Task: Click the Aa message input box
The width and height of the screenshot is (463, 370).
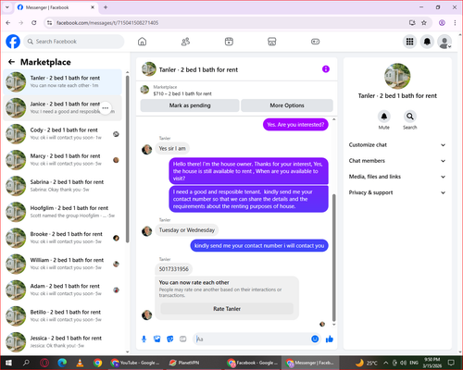Action: tap(252, 339)
